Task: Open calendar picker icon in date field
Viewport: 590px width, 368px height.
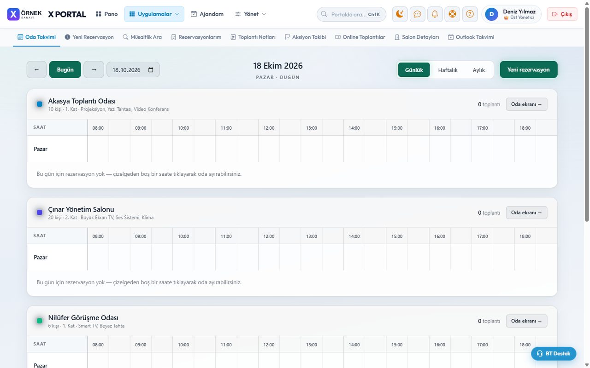Action: [151, 70]
